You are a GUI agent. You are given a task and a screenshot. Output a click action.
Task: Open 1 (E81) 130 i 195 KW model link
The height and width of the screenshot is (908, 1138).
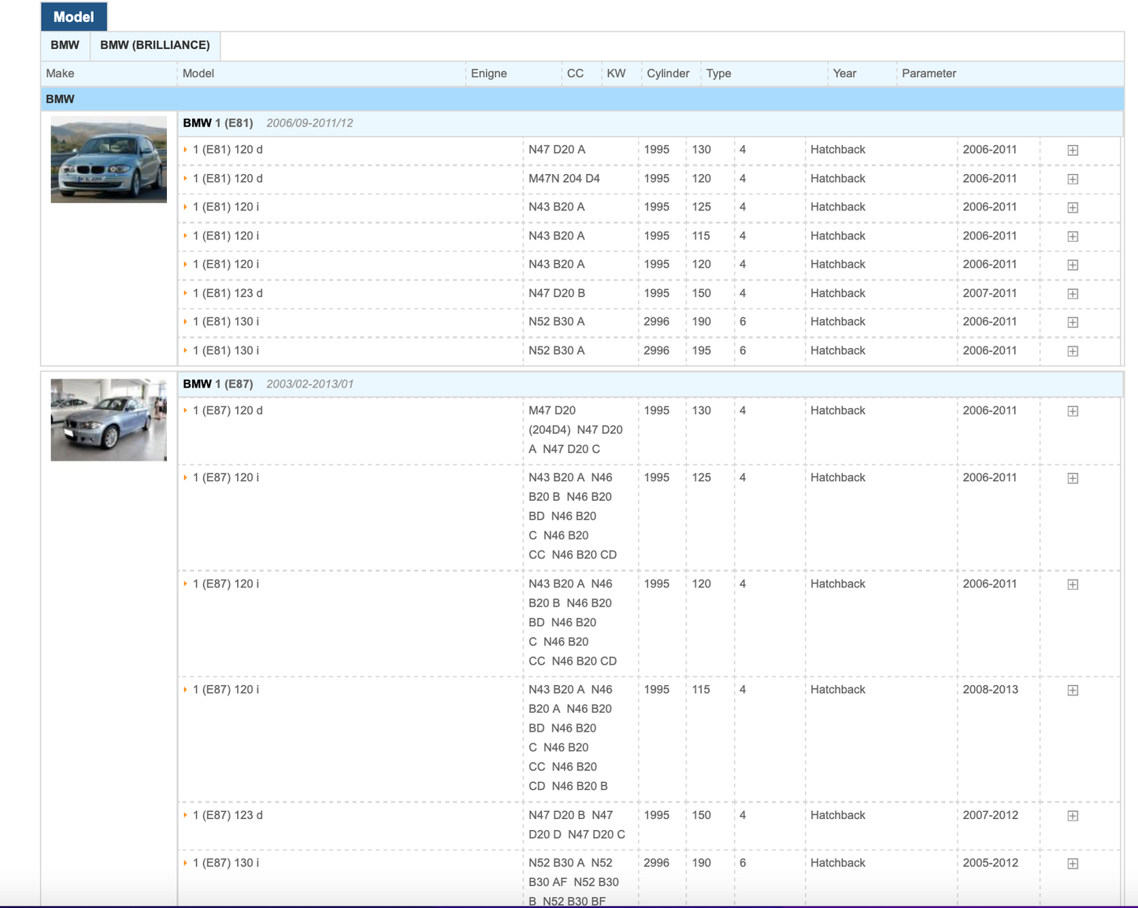[226, 350]
